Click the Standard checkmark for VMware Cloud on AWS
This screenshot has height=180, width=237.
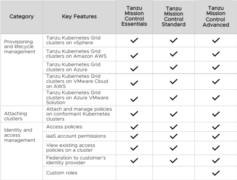173,81
